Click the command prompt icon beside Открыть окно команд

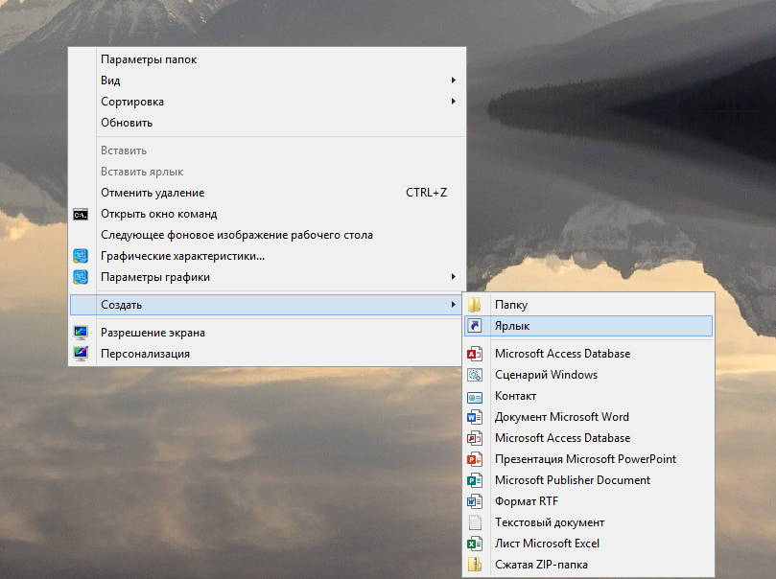[x=81, y=214]
